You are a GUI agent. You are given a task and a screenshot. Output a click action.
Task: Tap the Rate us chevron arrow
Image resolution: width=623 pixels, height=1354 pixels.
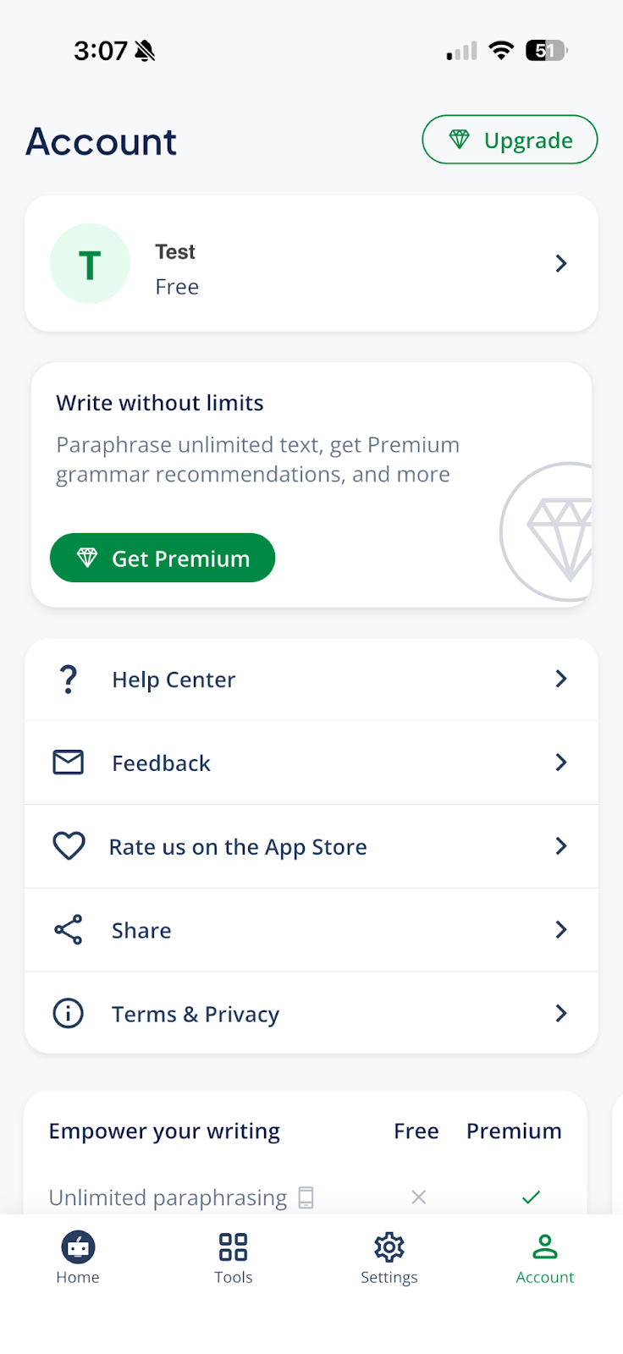pyautogui.click(x=560, y=846)
